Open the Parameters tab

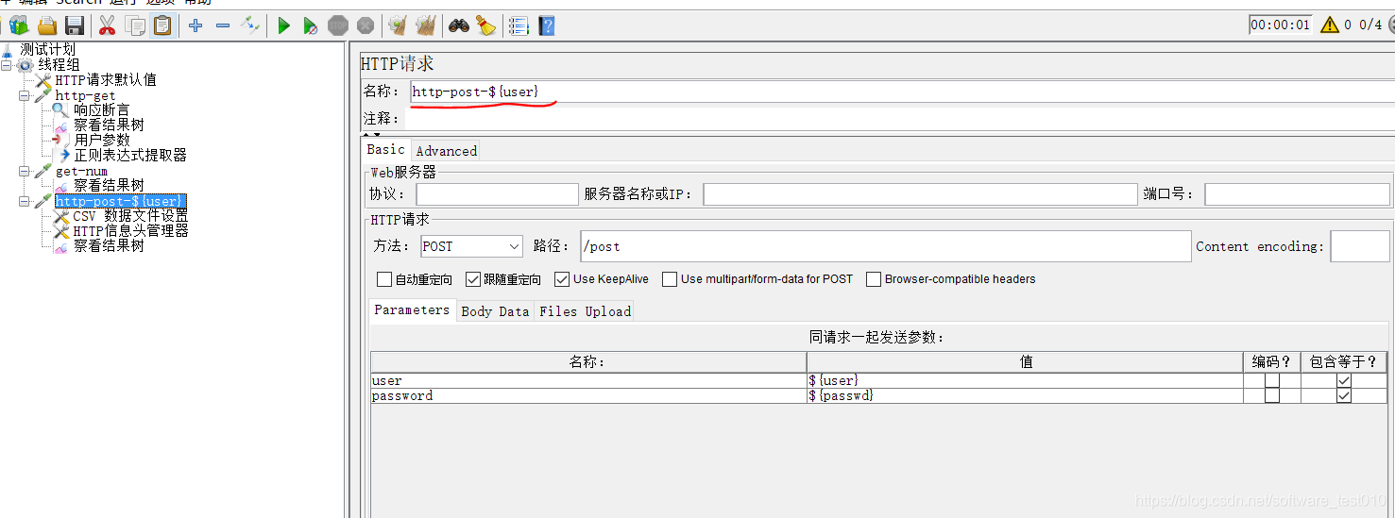(x=413, y=310)
